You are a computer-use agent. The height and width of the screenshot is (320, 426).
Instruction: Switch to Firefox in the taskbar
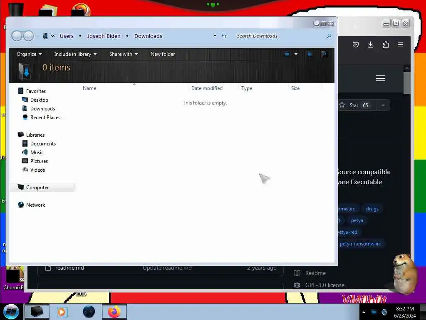114,312
